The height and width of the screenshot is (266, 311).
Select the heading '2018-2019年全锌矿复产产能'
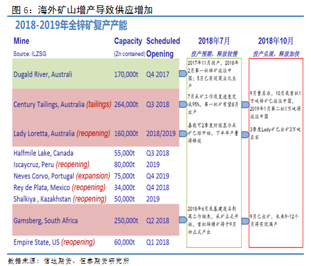click(71, 25)
